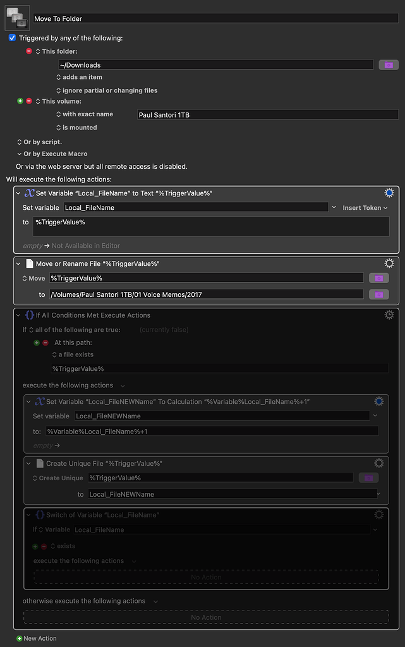Edit the macro name Move To Folder
The height and width of the screenshot is (647, 405).
click(215, 18)
